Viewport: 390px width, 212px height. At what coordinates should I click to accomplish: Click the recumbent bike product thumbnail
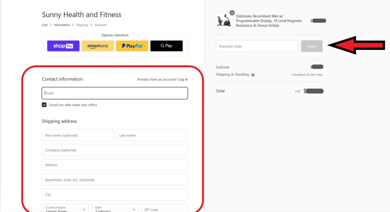click(x=224, y=21)
